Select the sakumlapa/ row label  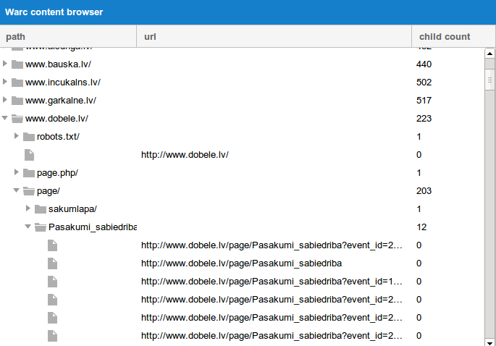pyautogui.click(x=72, y=209)
